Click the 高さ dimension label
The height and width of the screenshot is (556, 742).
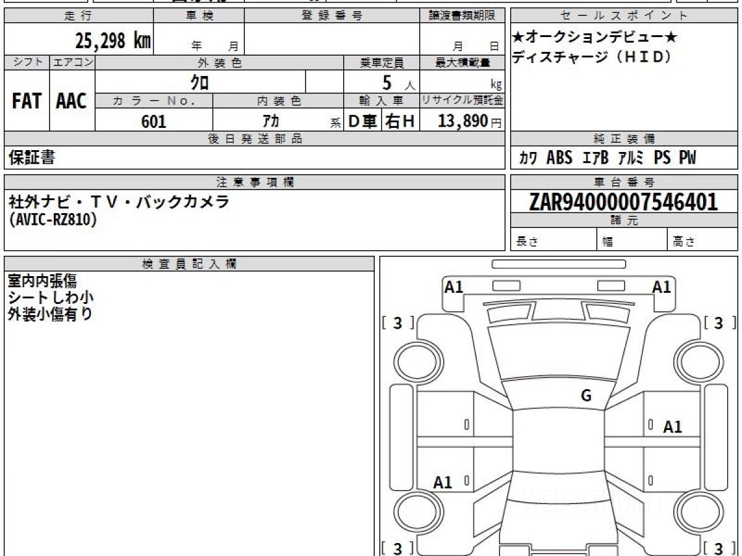[684, 242]
